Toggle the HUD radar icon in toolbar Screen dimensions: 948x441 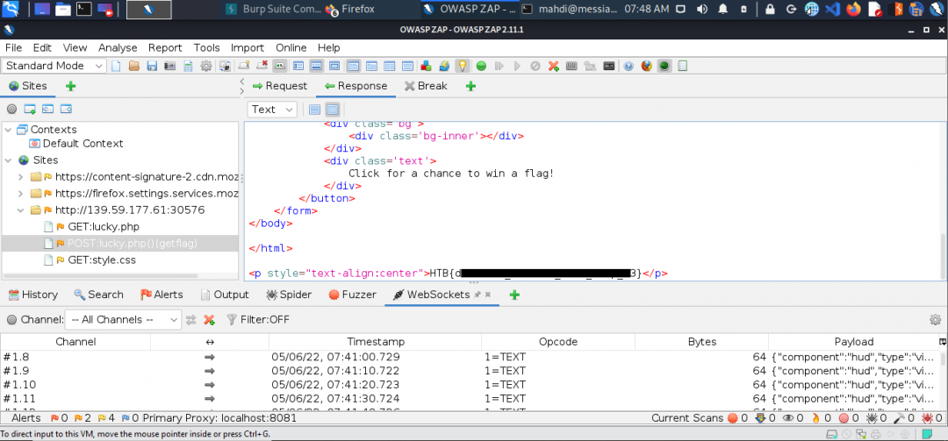(x=664, y=66)
